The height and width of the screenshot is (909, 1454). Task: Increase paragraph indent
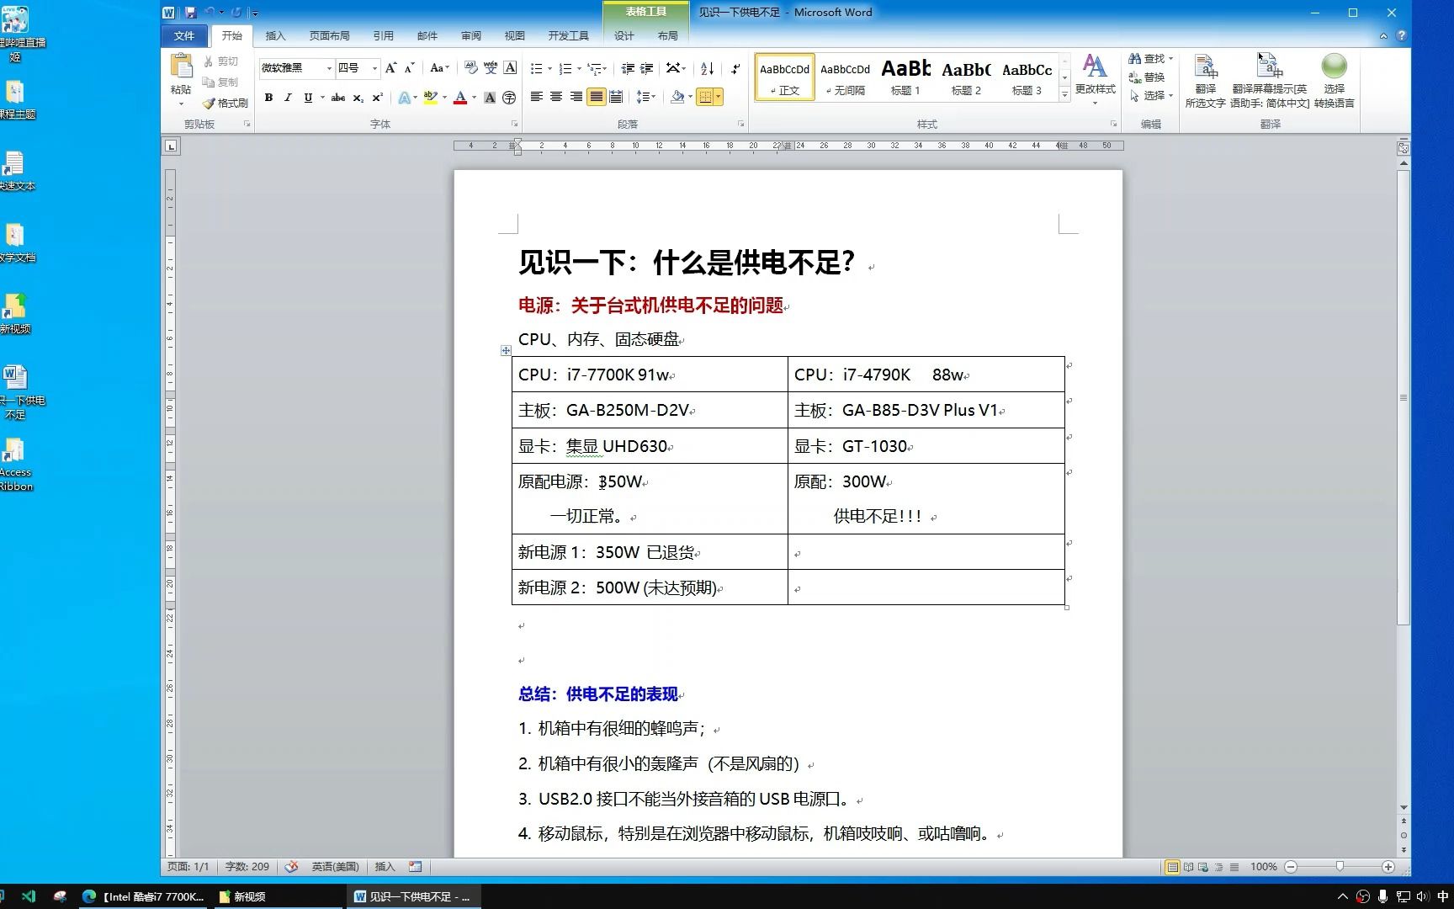point(647,68)
